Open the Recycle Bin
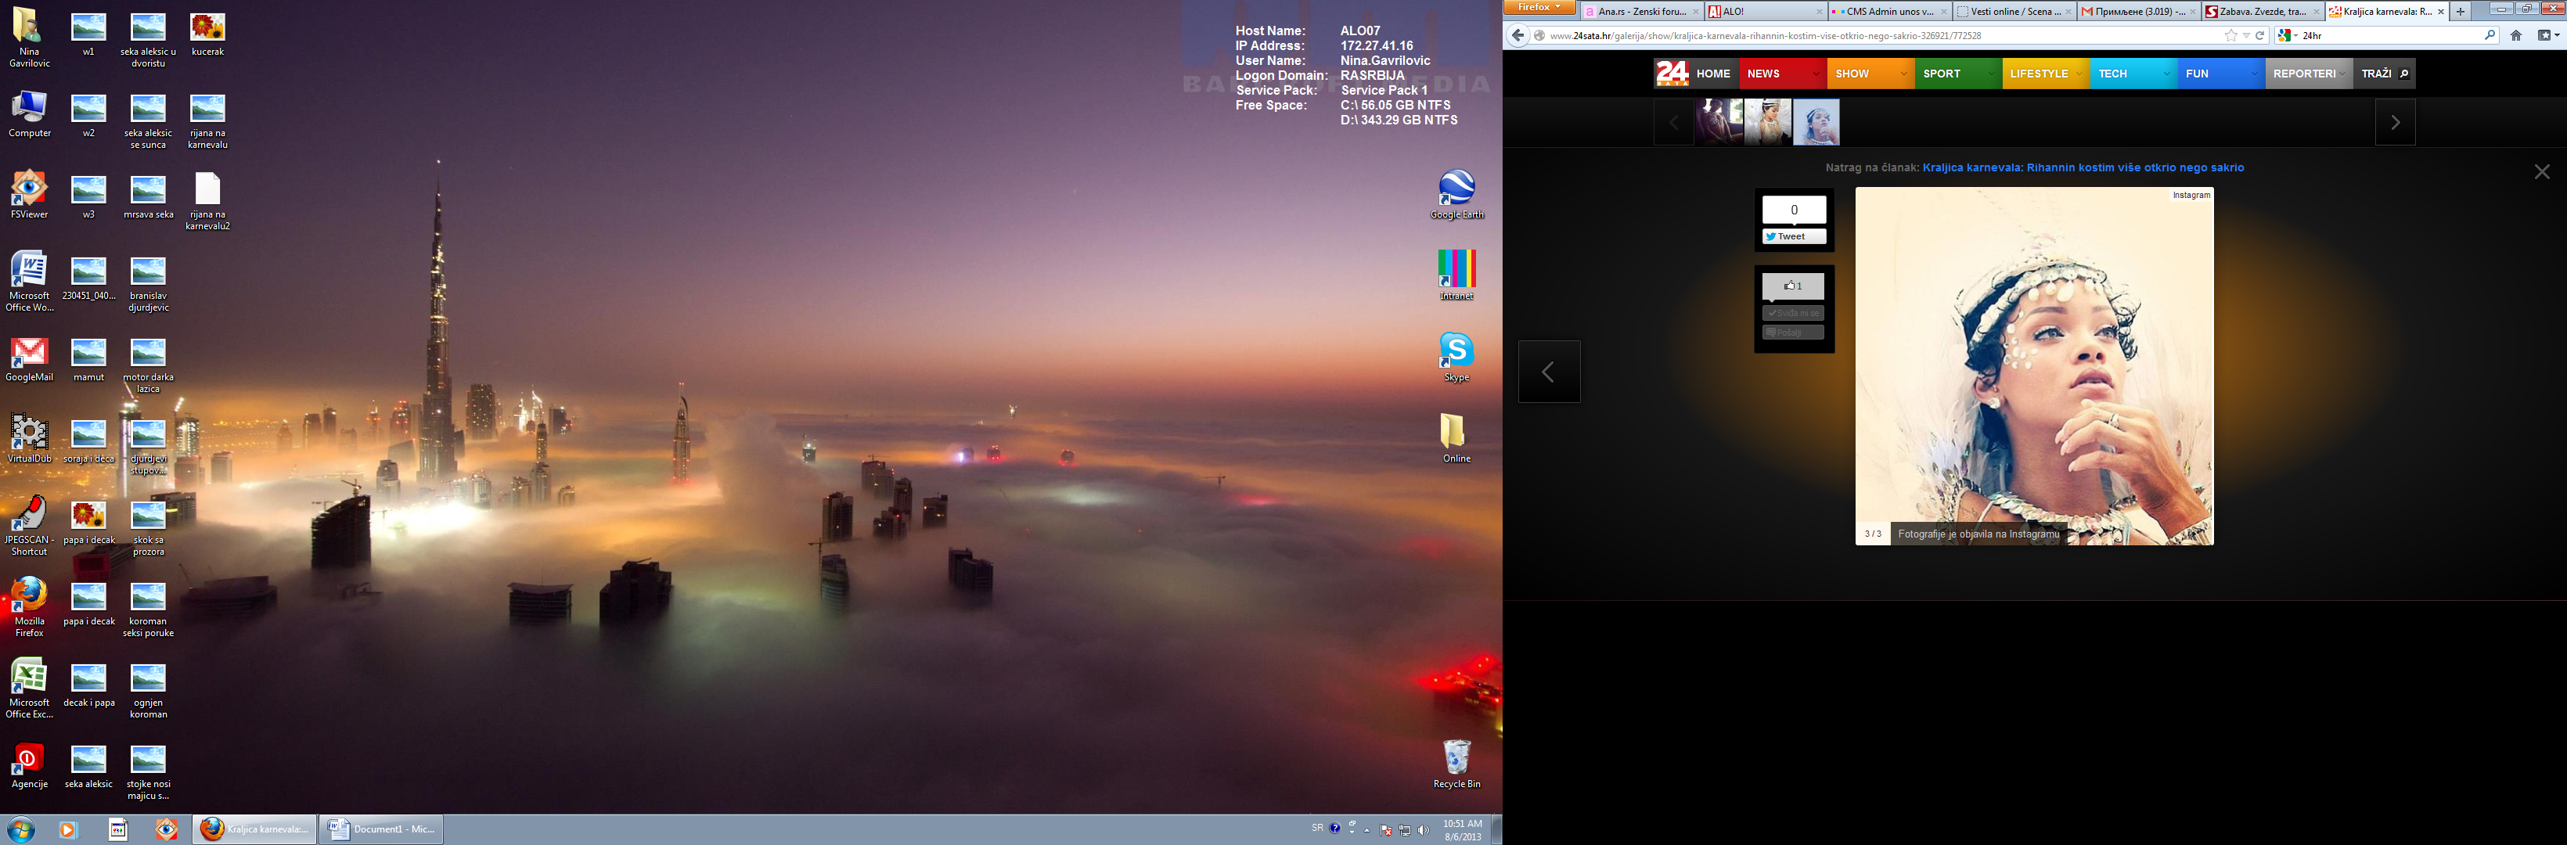This screenshot has height=845, width=2567. [1456, 758]
